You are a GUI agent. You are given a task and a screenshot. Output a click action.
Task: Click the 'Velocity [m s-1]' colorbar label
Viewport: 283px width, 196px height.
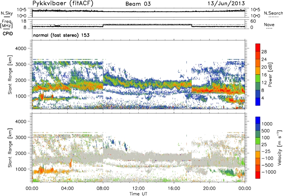279,148
